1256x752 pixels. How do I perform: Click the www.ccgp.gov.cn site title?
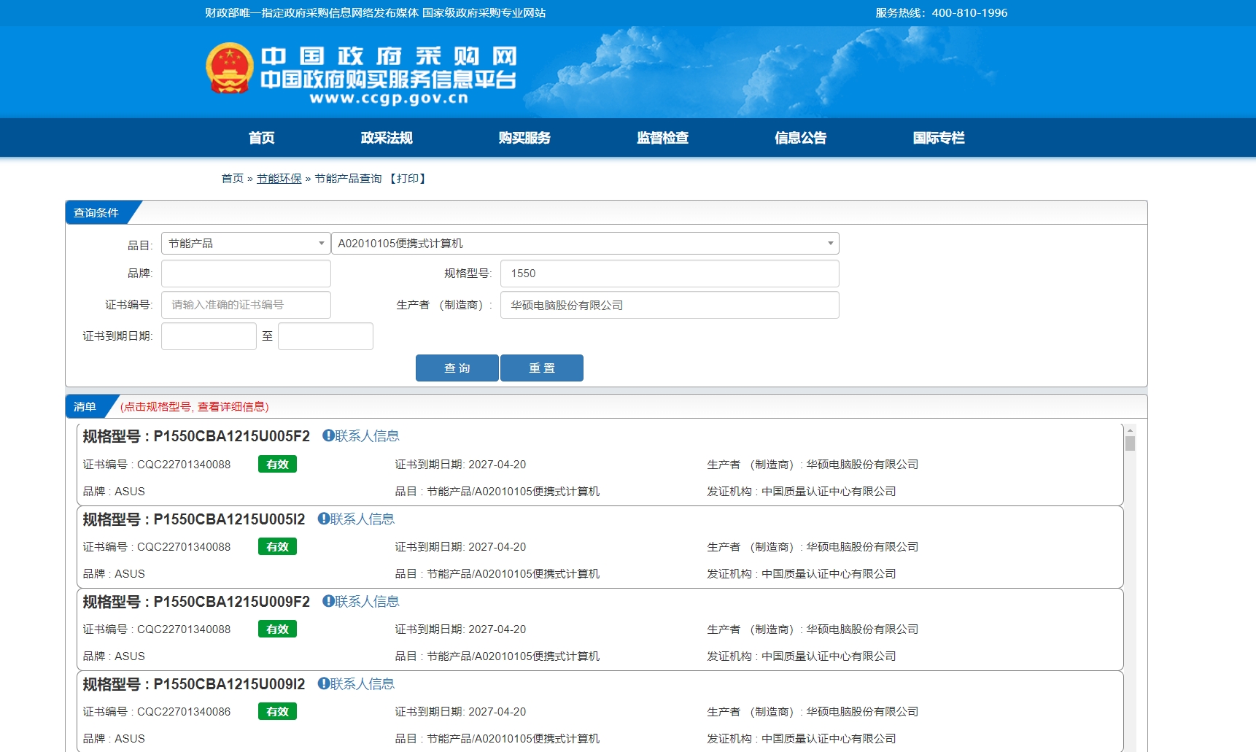(389, 98)
